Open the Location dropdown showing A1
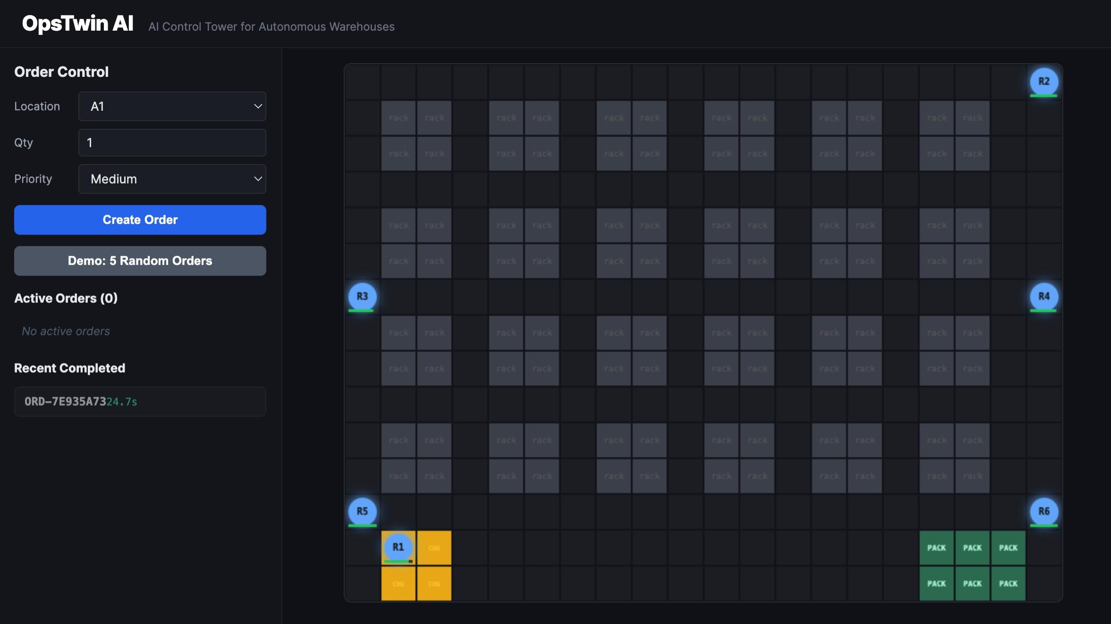 pos(172,107)
